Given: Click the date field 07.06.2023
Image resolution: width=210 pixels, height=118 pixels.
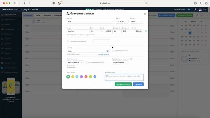Looking at the screenshot, I should pos(122,22).
